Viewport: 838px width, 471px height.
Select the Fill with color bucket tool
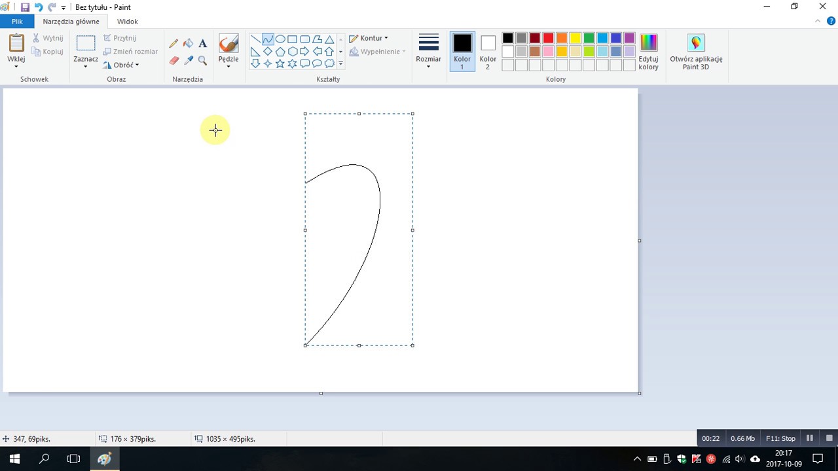point(188,43)
